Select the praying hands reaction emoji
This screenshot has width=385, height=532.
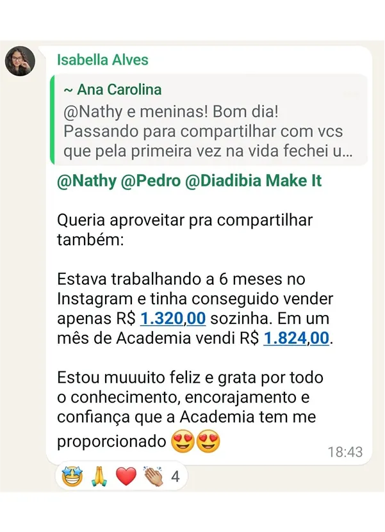(99, 476)
